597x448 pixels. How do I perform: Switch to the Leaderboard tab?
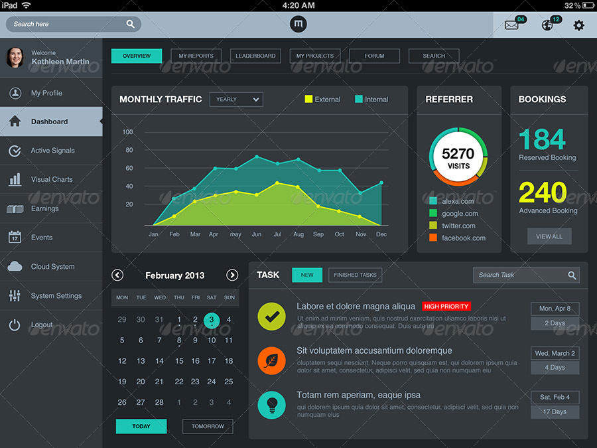click(x=255, y=56)
